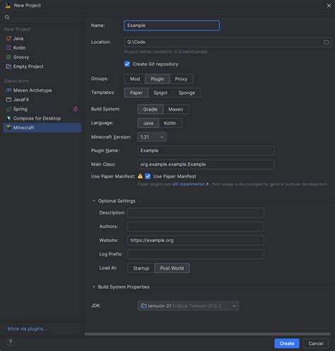This screenshot has height=351, width=335.
Task: Select Gradle build system
Action: [x=151, y=109]
